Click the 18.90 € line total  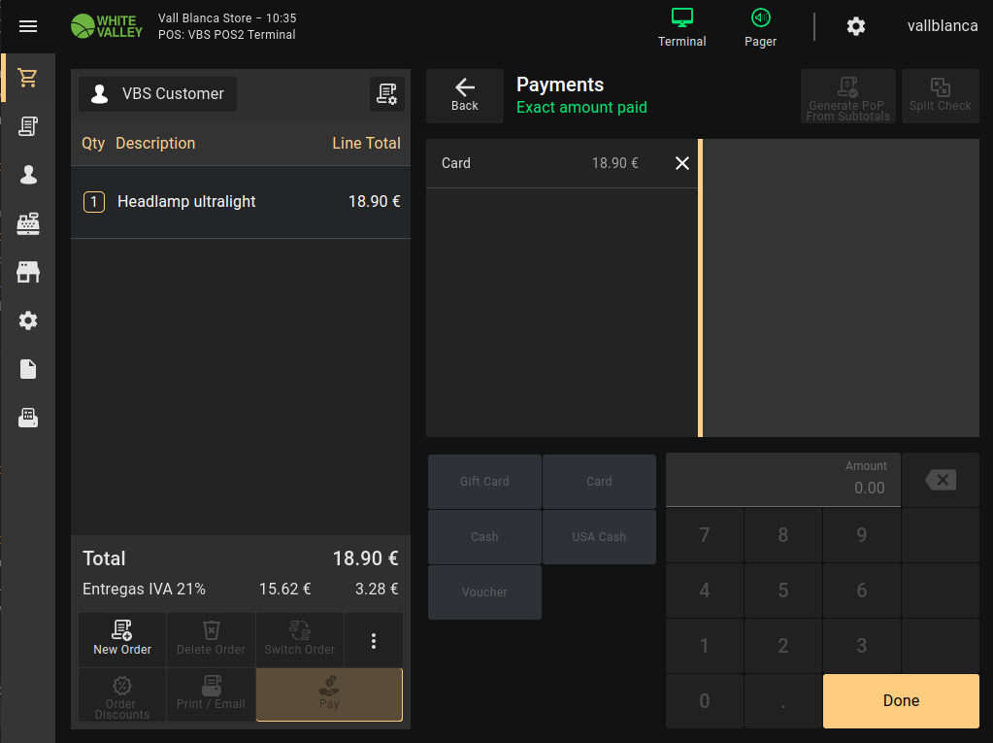[x=375, y=201]
